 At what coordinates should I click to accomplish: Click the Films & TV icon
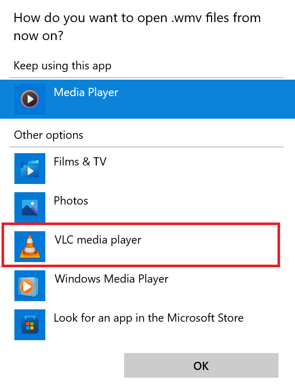point(30,169)
